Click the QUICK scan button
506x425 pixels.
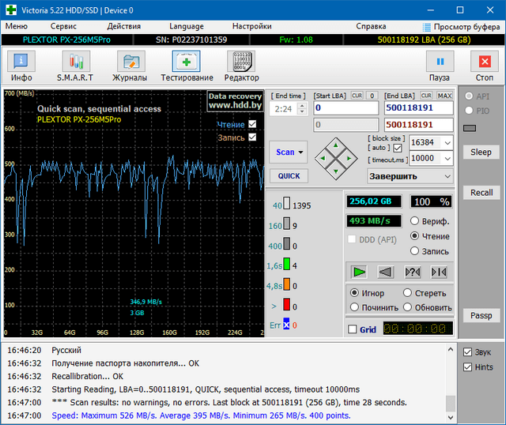coord(289,176)
